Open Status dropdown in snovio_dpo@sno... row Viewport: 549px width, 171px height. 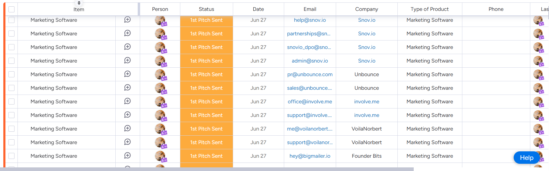(206, 47)
